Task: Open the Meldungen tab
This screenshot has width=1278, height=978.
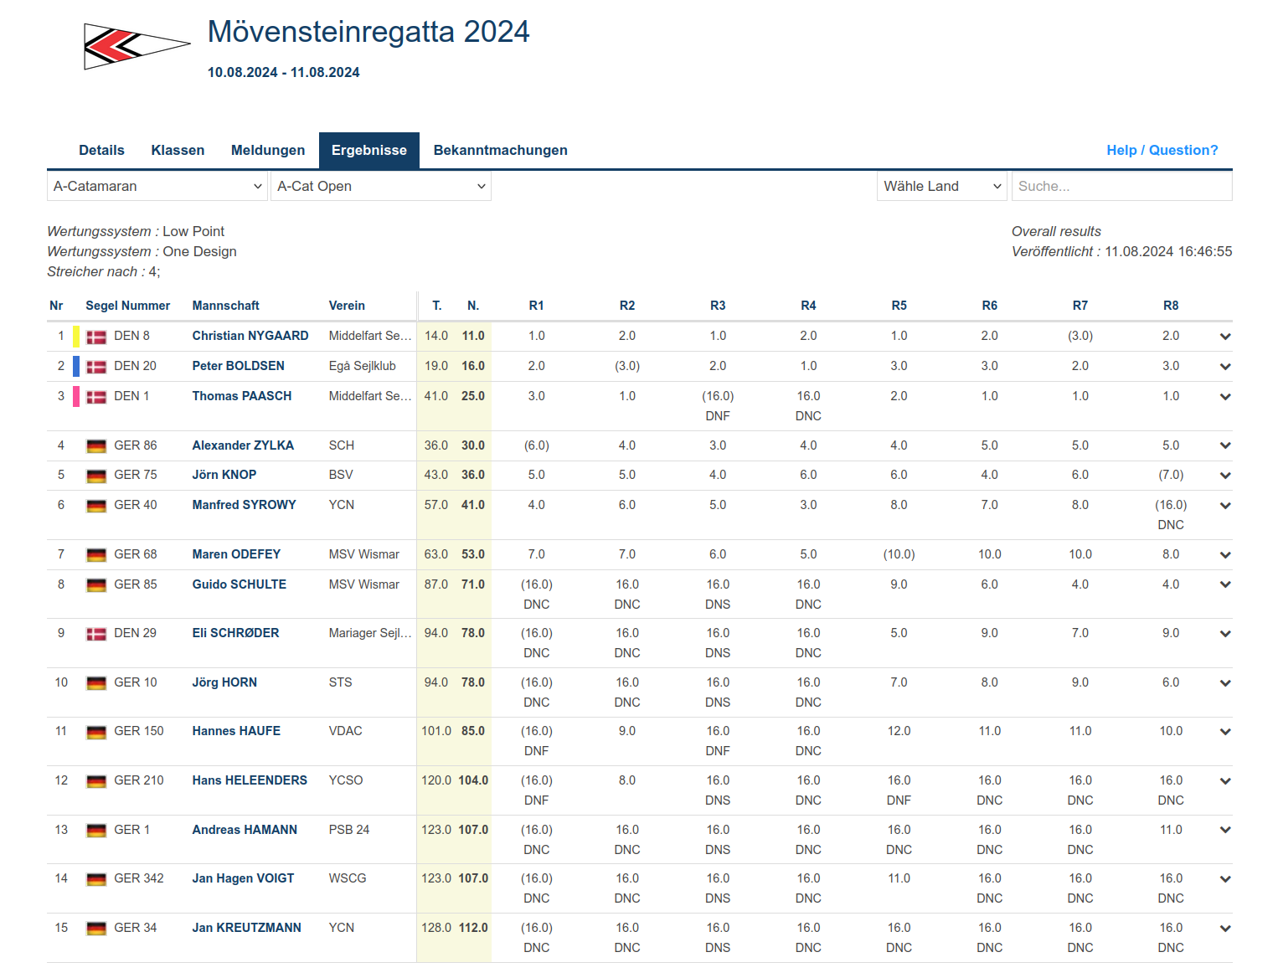Action: (x=268, y=151)
